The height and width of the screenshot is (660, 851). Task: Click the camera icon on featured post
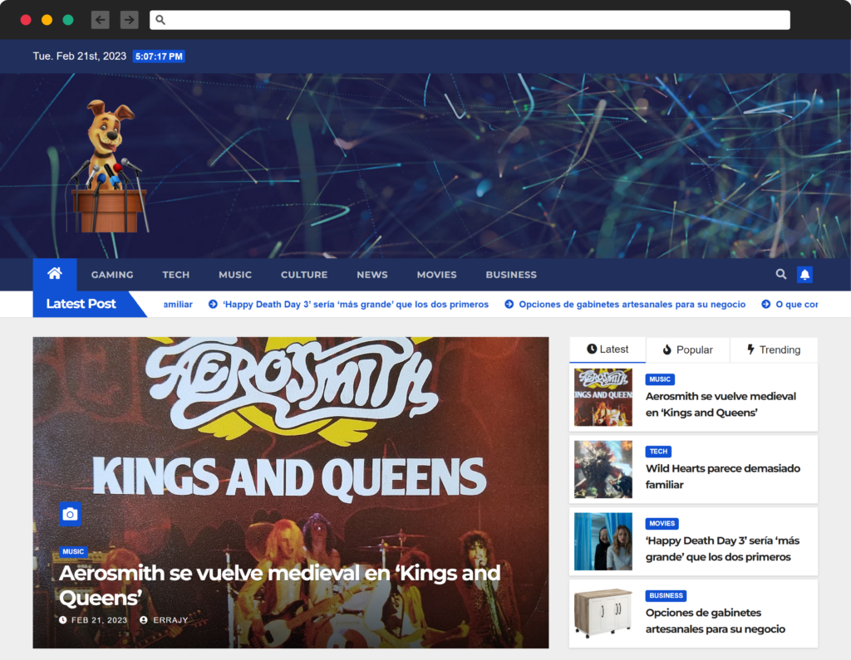tap(70, 514)
